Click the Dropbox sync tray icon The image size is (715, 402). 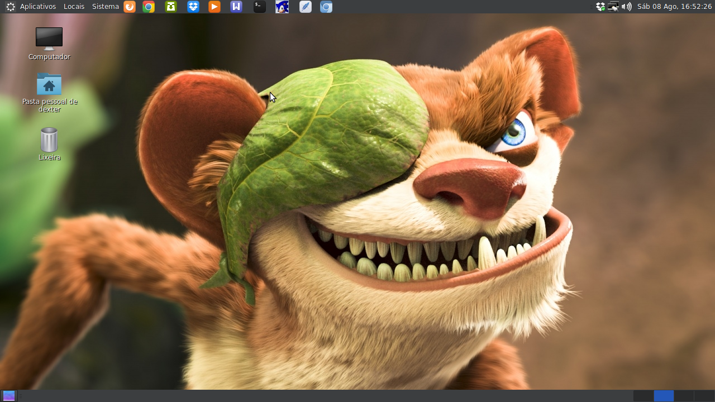click(600, 7)
